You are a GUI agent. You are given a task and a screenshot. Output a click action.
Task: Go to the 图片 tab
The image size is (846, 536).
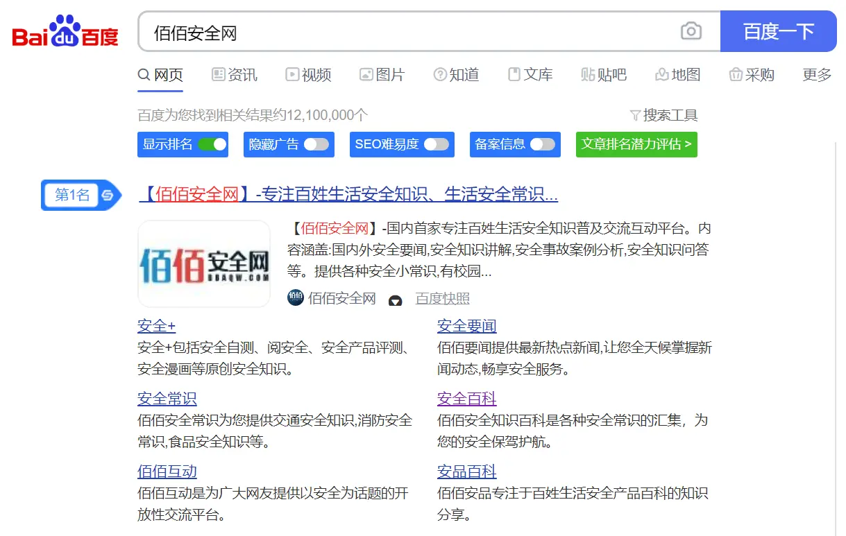coord(382,75)
